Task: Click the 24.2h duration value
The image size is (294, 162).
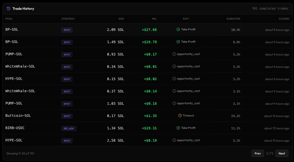Action: coord(236,116)
